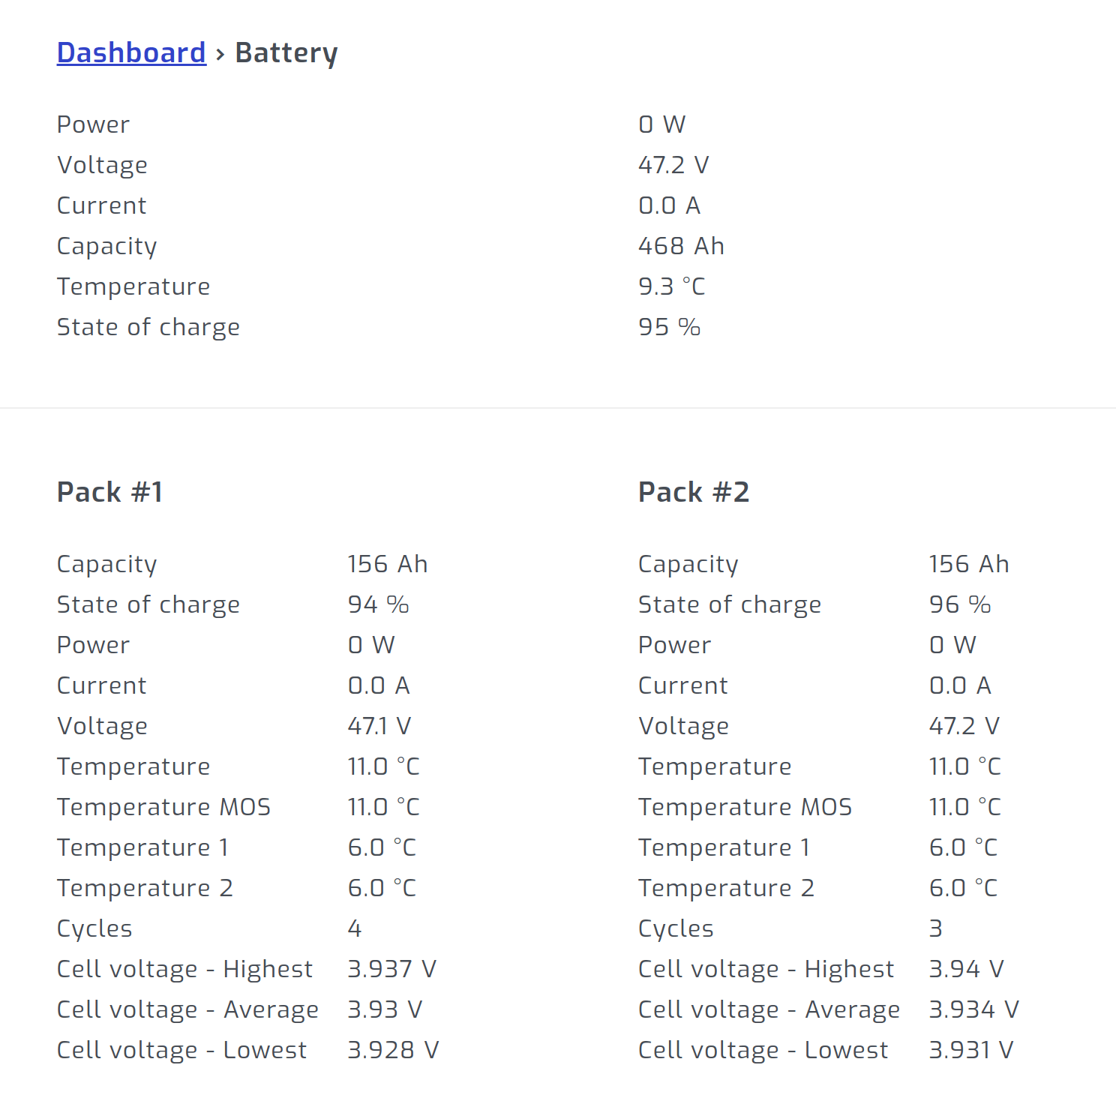Viewport: 1116px width, 1107px height.
Task: Click Pack #1 Temperature MOS value
Action: point(383,806)
